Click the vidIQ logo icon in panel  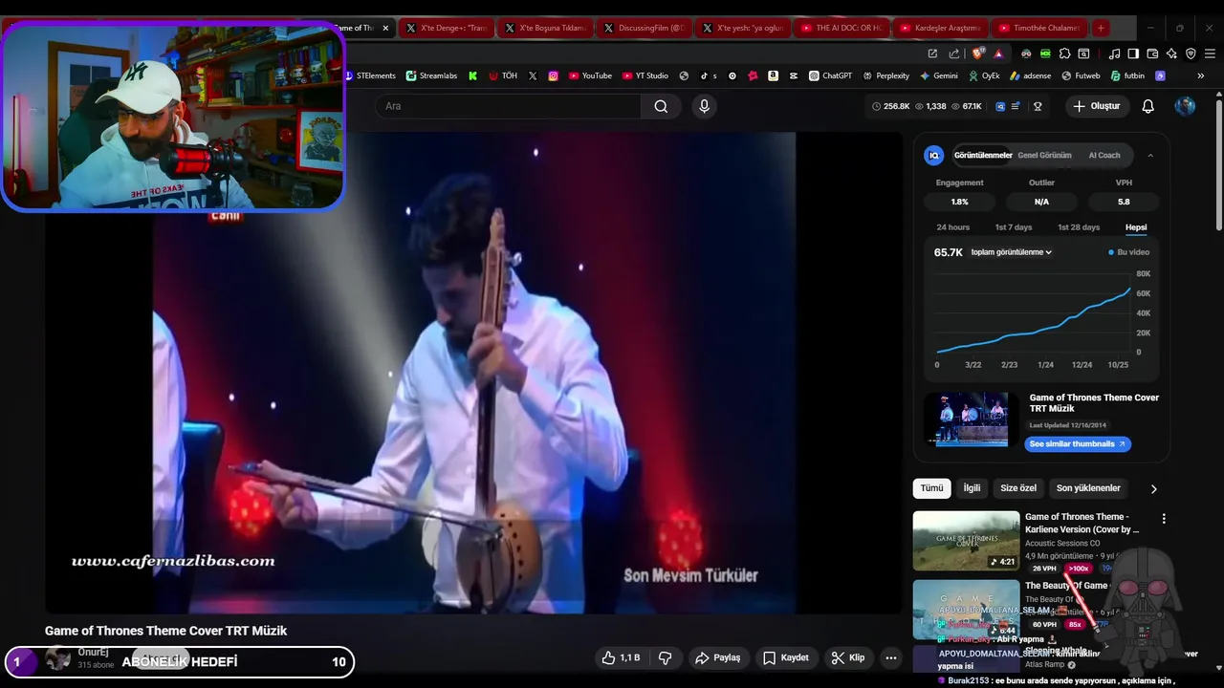(934, 155)
